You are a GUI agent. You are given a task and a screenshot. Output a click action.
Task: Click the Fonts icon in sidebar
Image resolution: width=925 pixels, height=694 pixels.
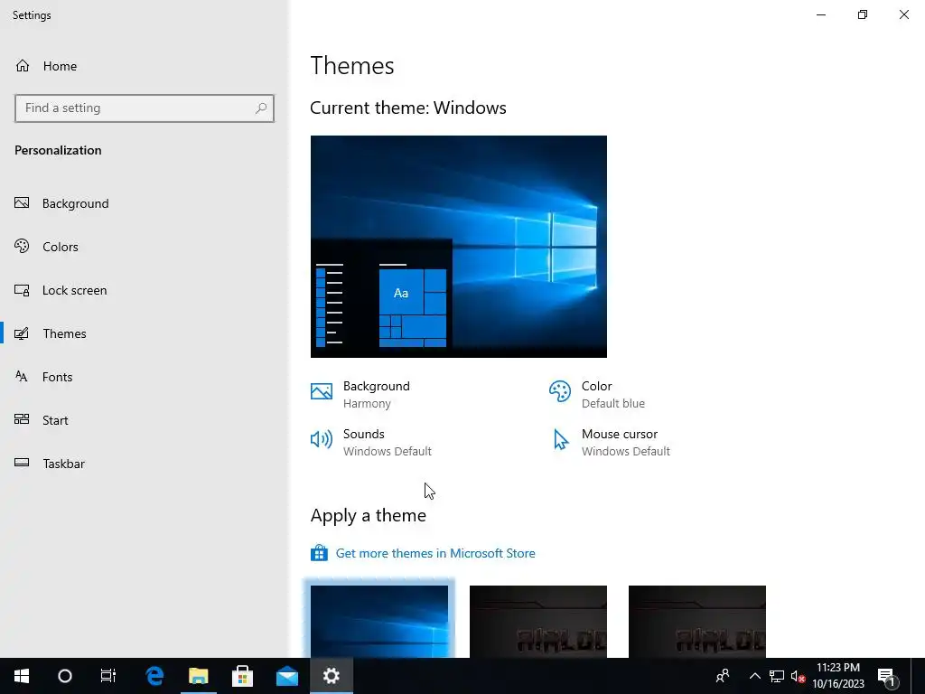click(22, 376)
